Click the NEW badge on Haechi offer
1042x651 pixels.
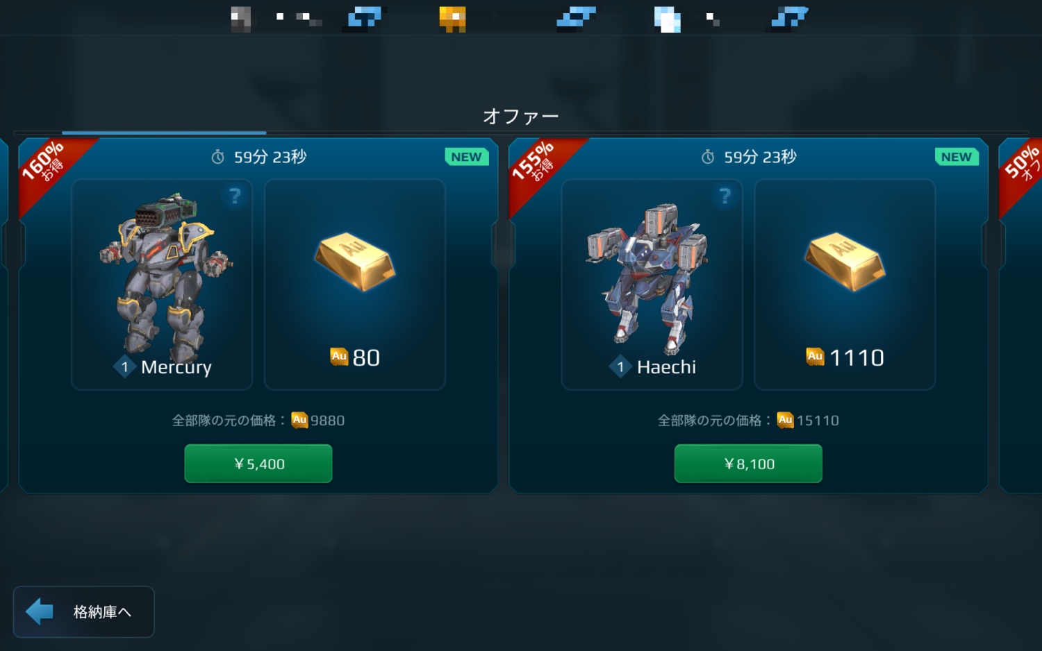coord(957,157)
